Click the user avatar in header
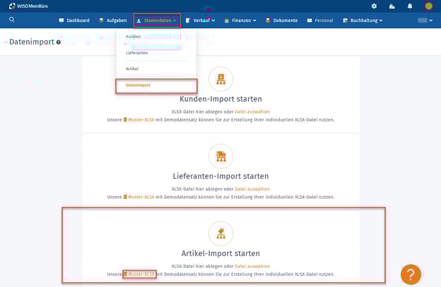Viewport: 441px width, 287px height. pyautogui.click(x=428, y=6)
